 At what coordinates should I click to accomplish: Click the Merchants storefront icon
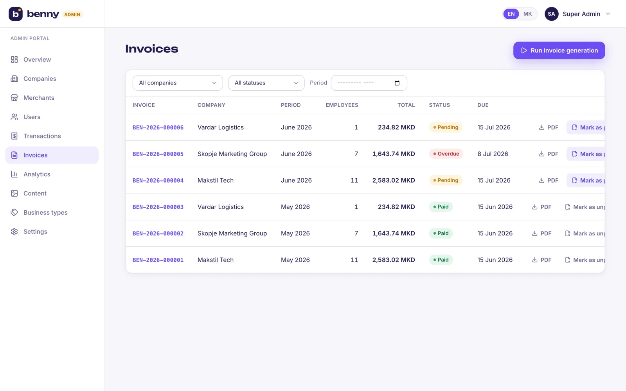click(x=14, y=98)
